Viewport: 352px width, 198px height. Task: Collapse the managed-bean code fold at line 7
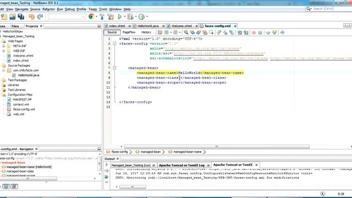click(114, 68)
